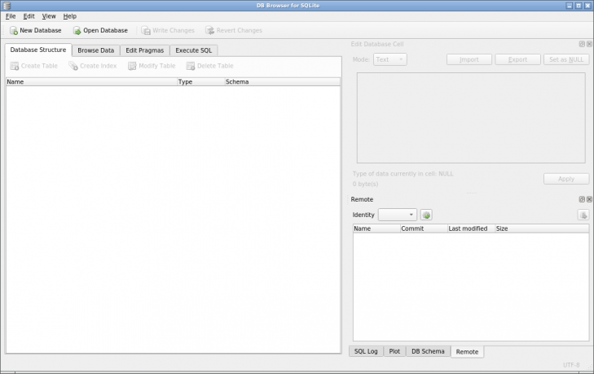
Task: Click the Revert Changes toolbar button
Action: 233,30
